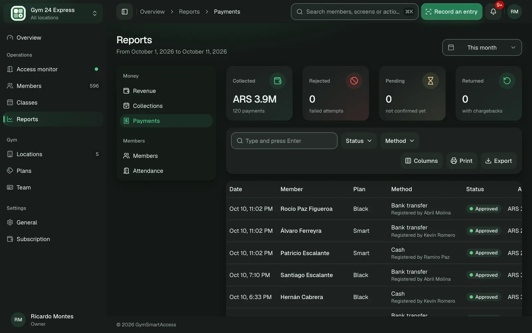Print the payments table
The image size is (532, 333).
[x=462, y=161]
